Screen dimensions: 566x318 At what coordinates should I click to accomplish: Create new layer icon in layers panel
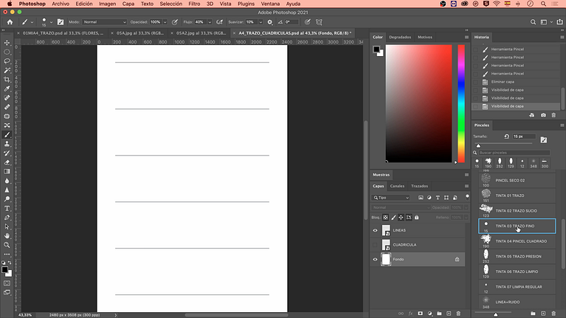click(x=449, y=314)
